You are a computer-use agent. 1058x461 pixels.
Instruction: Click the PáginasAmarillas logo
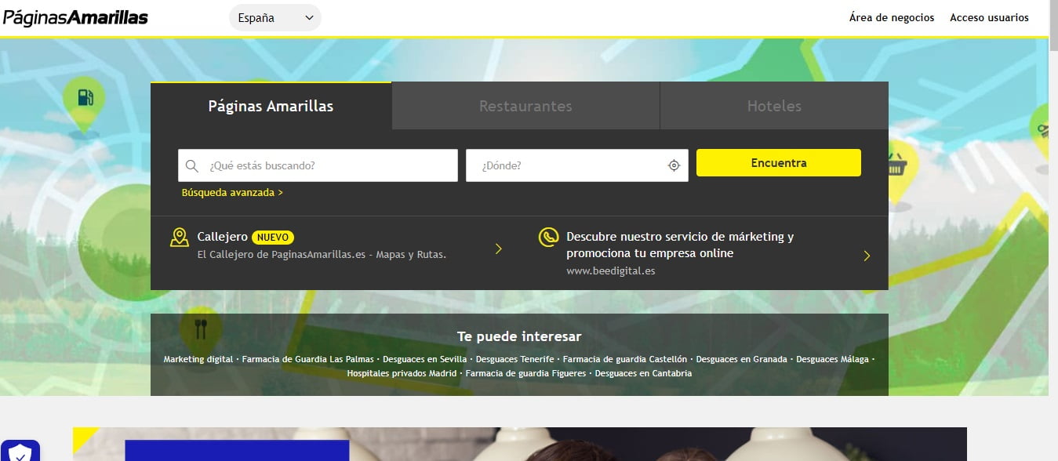click(x=75, y=16)
